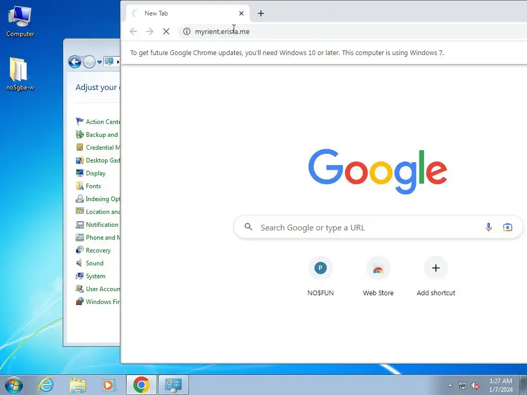Image resolution: width=527 pixels, height=395 pixels.
Task: Open the Windows Start menu
Action: tap(13, 385)
